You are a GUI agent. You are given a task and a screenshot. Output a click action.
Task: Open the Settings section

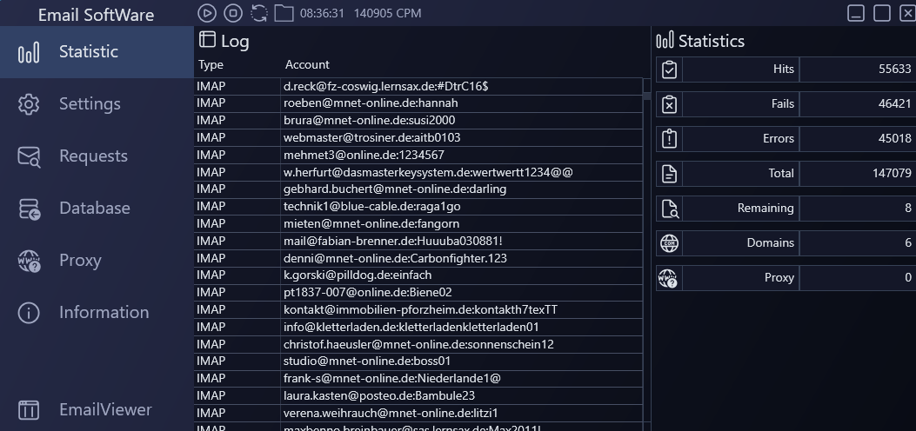[x=90, y=104]
